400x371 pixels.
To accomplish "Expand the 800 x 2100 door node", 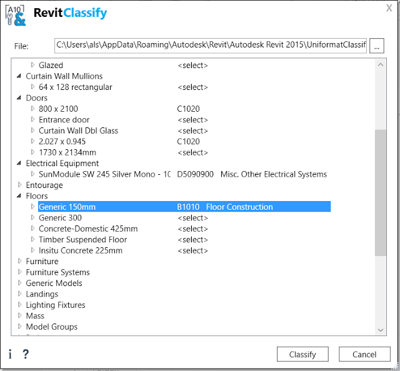I will 32,109.
